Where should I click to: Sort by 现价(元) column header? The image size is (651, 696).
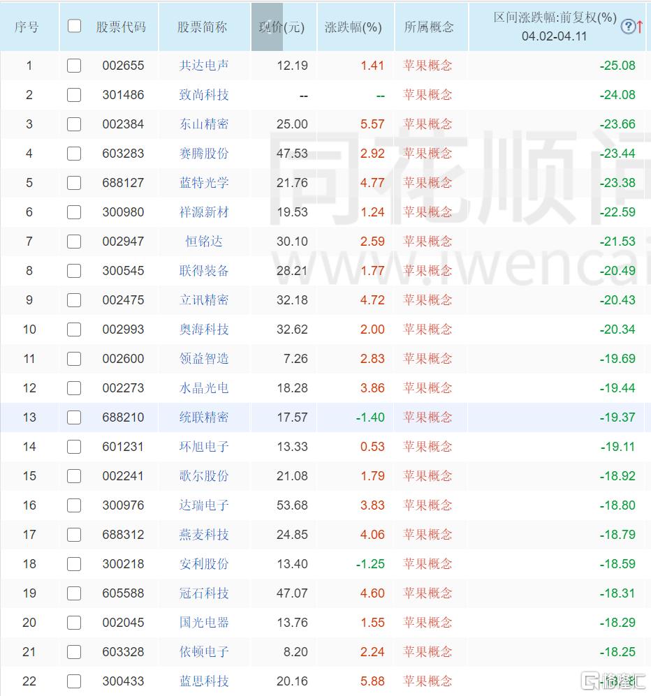[281, 27]
